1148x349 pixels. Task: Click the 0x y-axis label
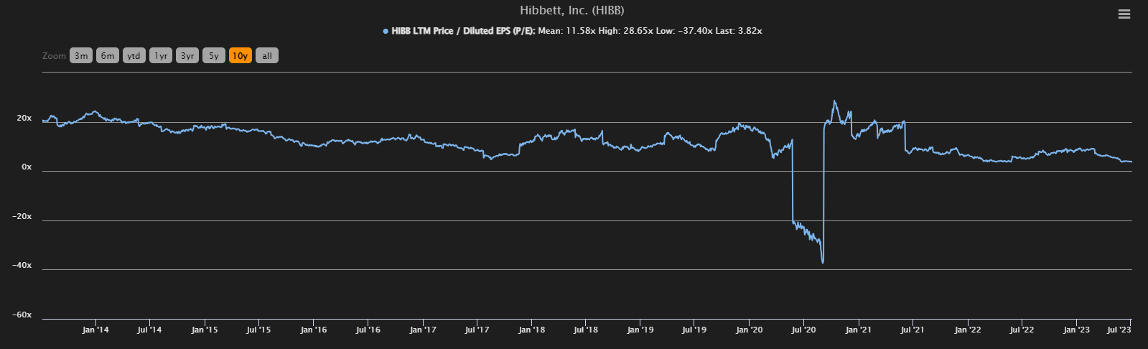coord(27,167)
